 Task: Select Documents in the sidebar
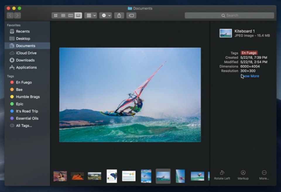(27, 46)
